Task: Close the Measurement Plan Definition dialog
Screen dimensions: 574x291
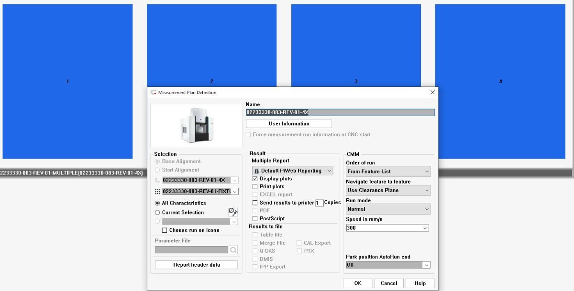Action: tap(432, 92)
